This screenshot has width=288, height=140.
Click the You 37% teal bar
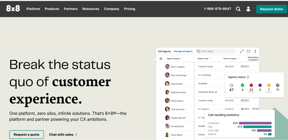257,127
